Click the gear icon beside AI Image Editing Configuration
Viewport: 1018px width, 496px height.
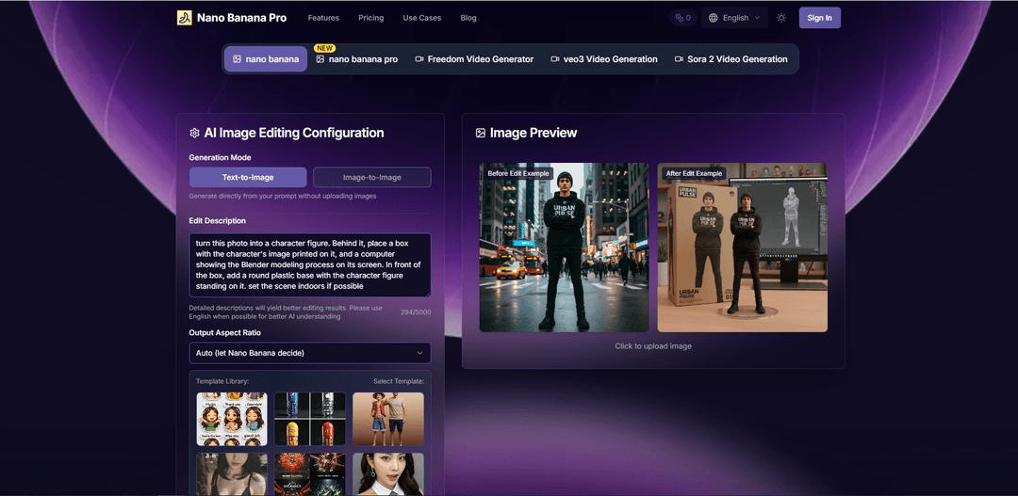(x=194, y=134)
